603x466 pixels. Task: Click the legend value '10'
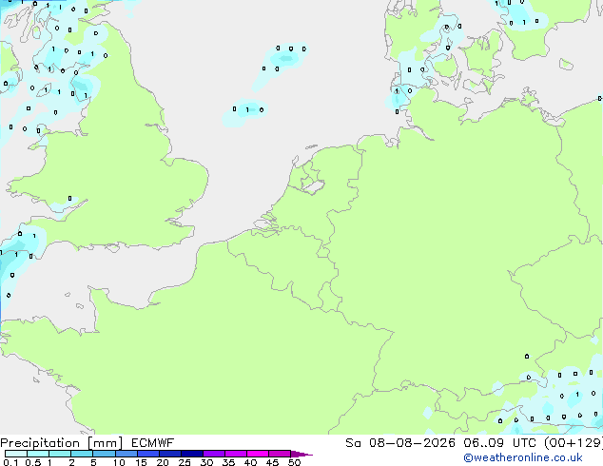pyautogui.click(x=119, y=462)
